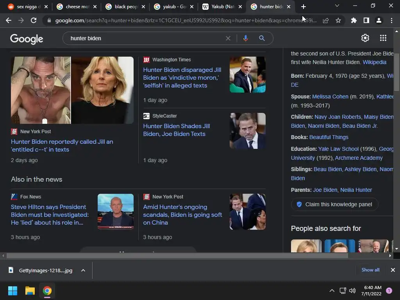Open Melissa Cohen spouse link
The width and height of the screenshot is (400, 300).
coord(330,96)
